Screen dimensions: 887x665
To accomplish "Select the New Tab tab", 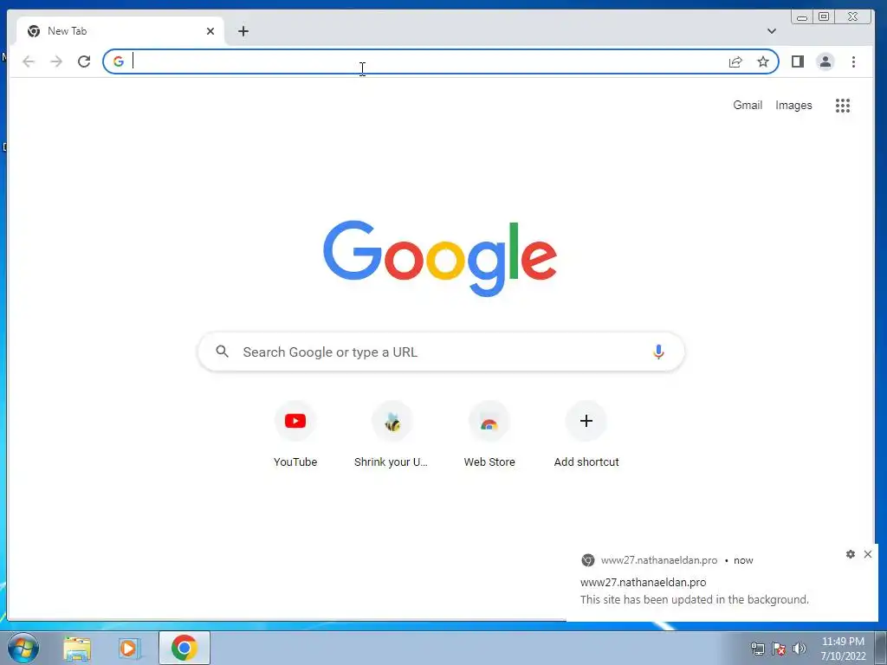I will click(x=120, y=31).
